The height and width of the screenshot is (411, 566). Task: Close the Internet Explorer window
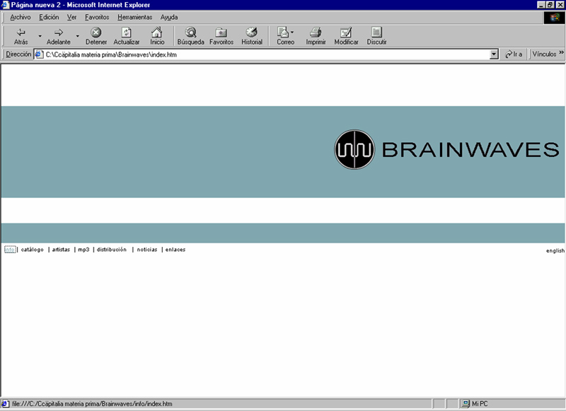(x=560, y=5)
